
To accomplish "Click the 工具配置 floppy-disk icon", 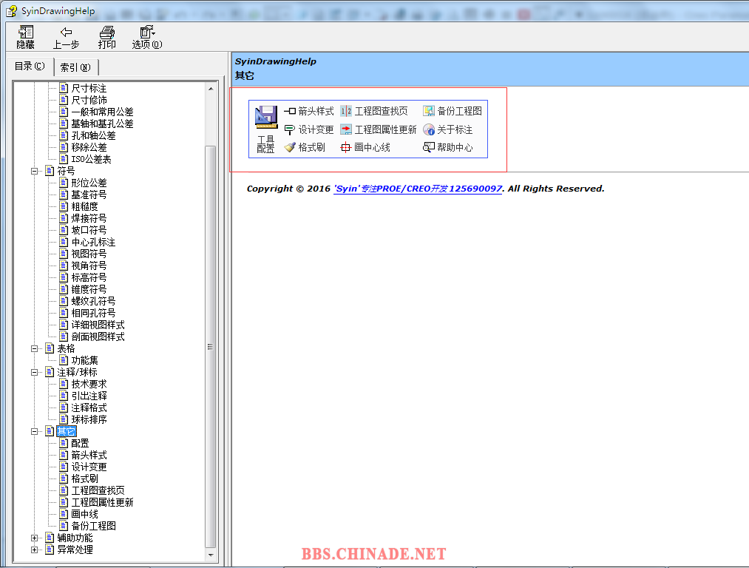I will 266,118.
